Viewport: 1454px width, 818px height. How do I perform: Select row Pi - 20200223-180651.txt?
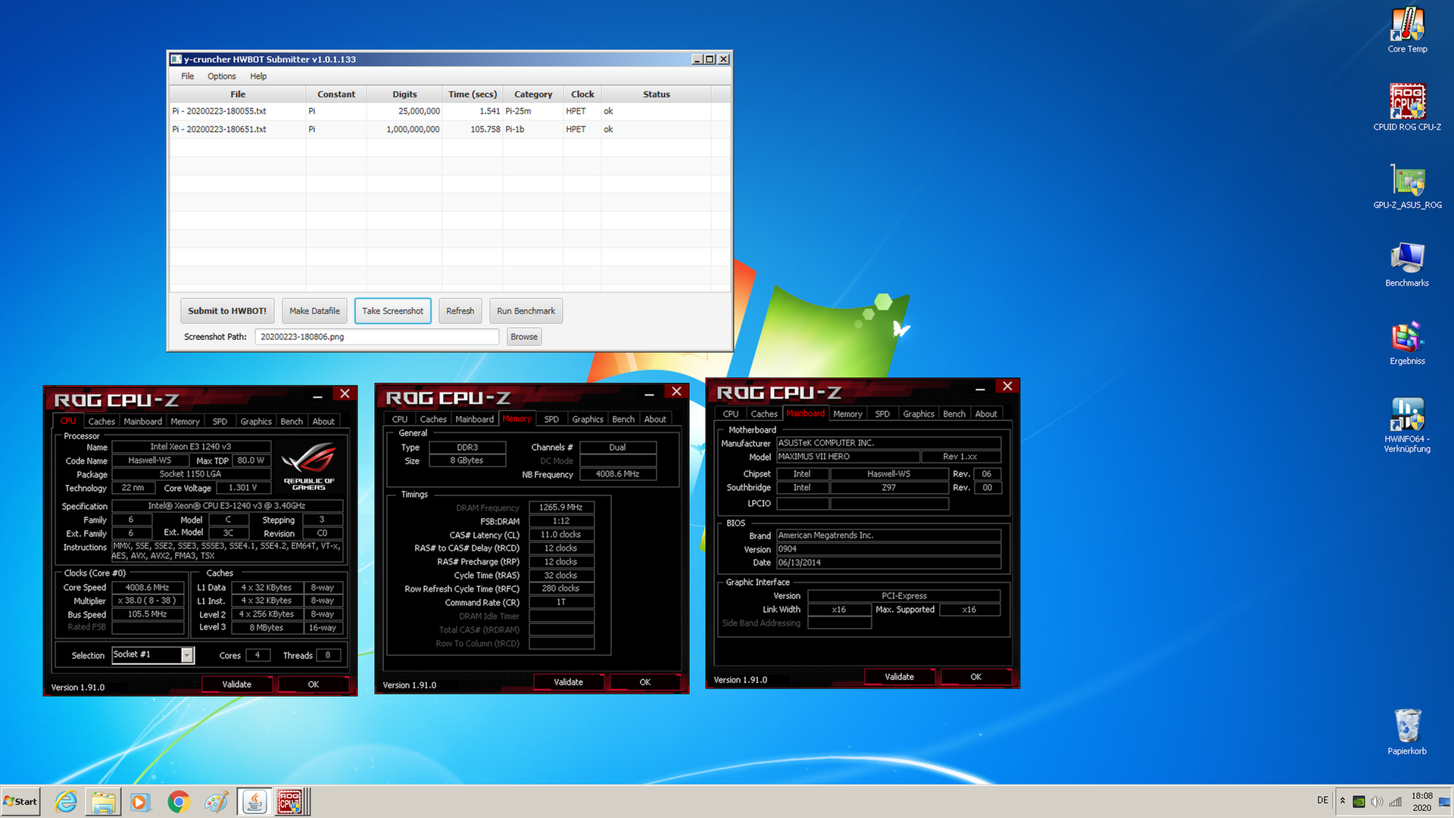pos(450,129)
